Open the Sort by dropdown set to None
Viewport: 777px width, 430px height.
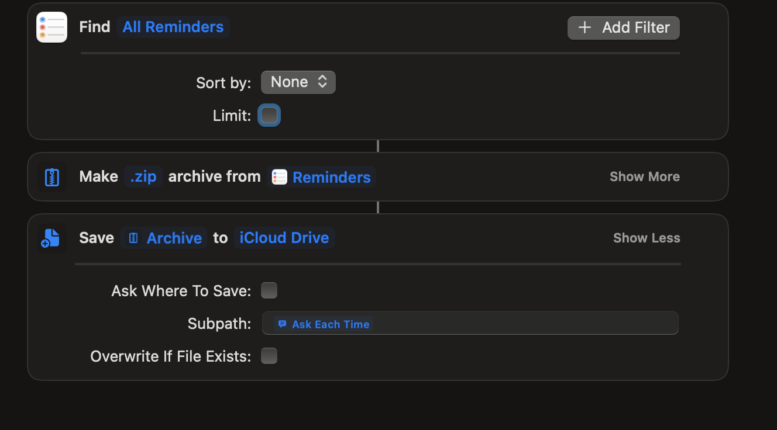click(298, 82)
